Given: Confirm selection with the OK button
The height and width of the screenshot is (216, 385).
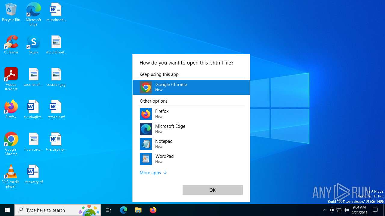Looking at the screenshot, I should pos(213,190).
